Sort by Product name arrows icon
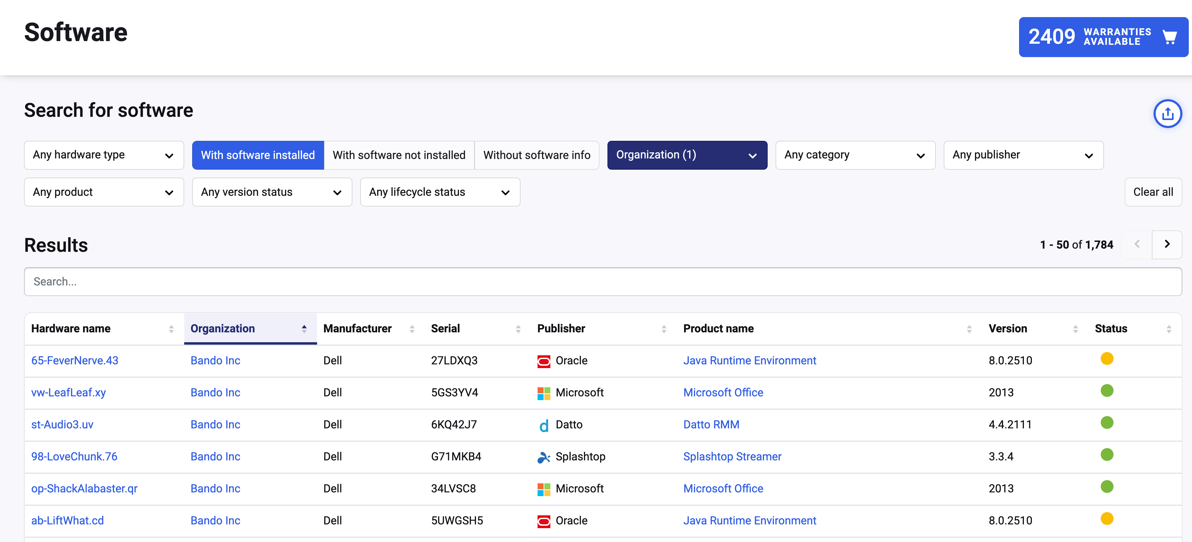The width and height of the screenshot is (1192, 542). 969,329
